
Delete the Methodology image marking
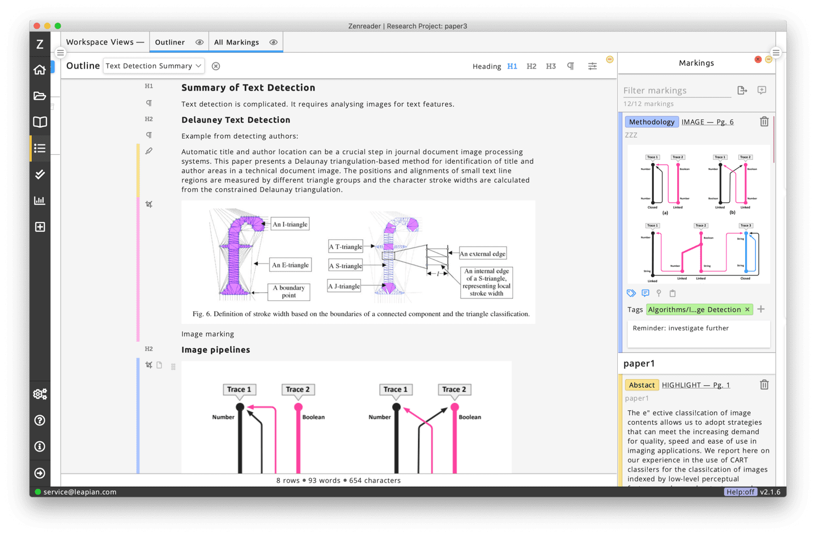(764, 121)
